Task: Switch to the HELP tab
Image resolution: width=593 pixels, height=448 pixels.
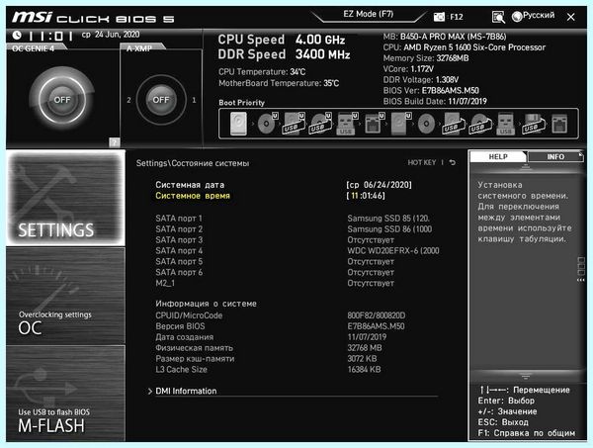Action: click(x=498, y=156)
